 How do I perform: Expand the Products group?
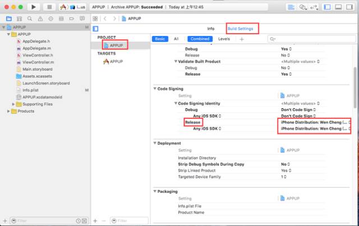8,111
